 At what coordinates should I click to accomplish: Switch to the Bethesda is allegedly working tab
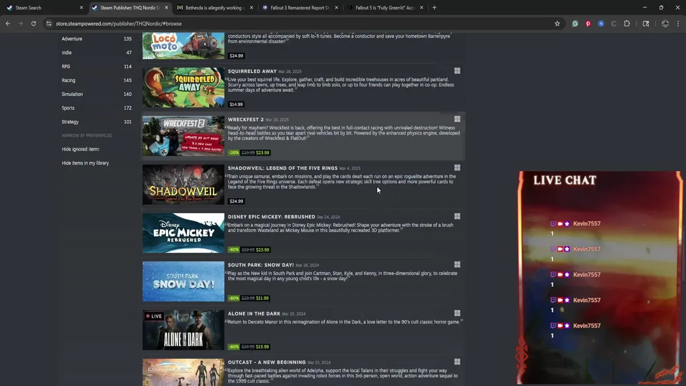(214, 8)
